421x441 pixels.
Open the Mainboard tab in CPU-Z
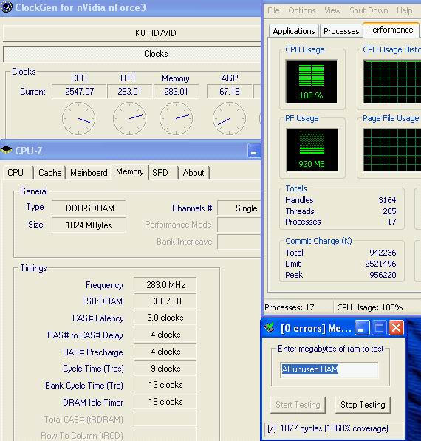[89, 172]
